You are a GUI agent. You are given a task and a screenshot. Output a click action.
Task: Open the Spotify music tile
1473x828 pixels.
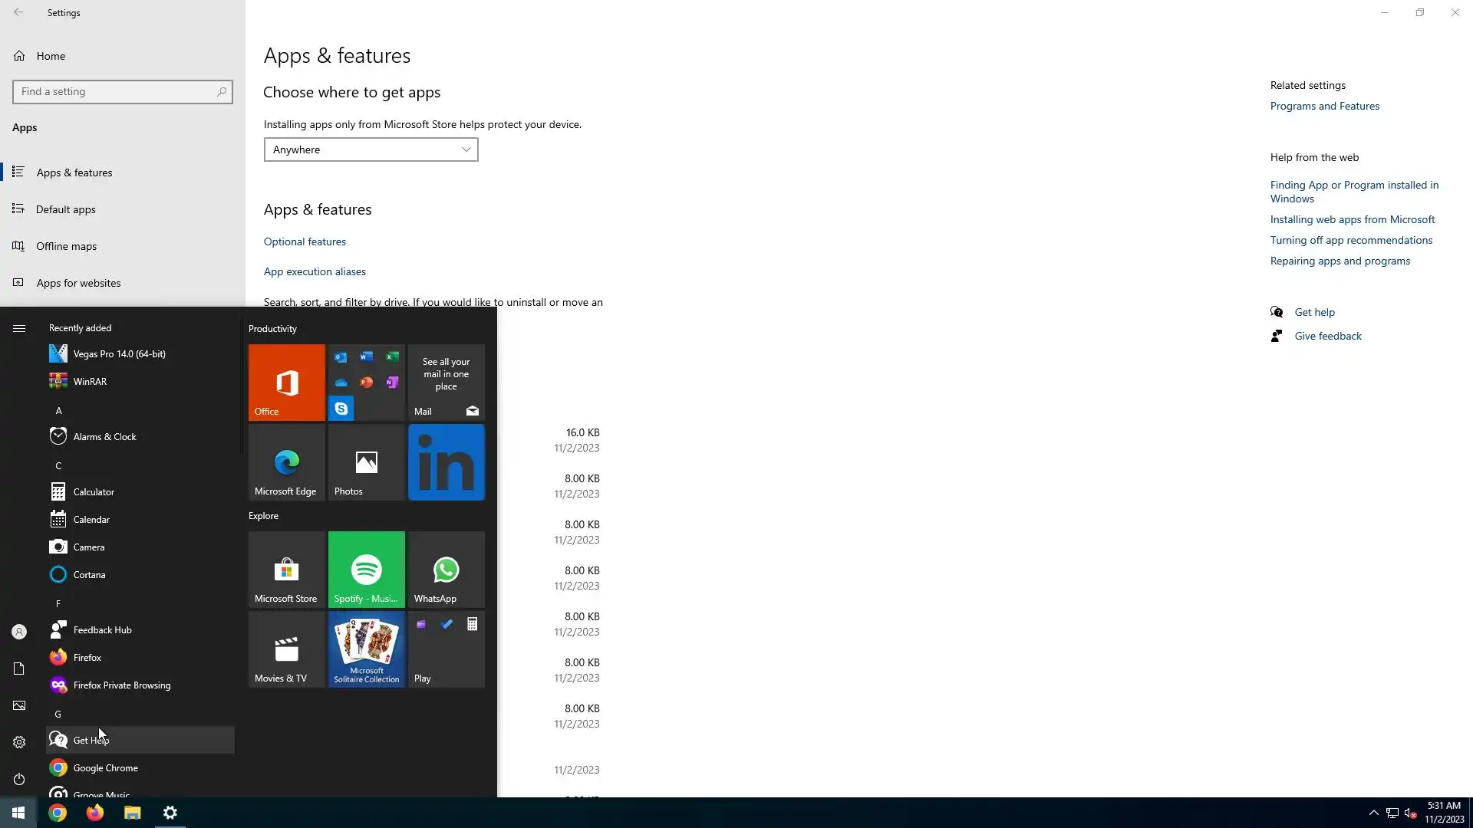(x=366, y=570)
